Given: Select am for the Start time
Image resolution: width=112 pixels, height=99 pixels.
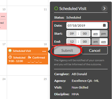Looking at the screenshot, I should (95, 34).
